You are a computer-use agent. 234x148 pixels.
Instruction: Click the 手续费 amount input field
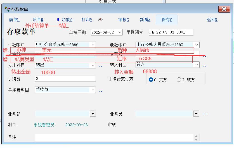click(65, 79)
